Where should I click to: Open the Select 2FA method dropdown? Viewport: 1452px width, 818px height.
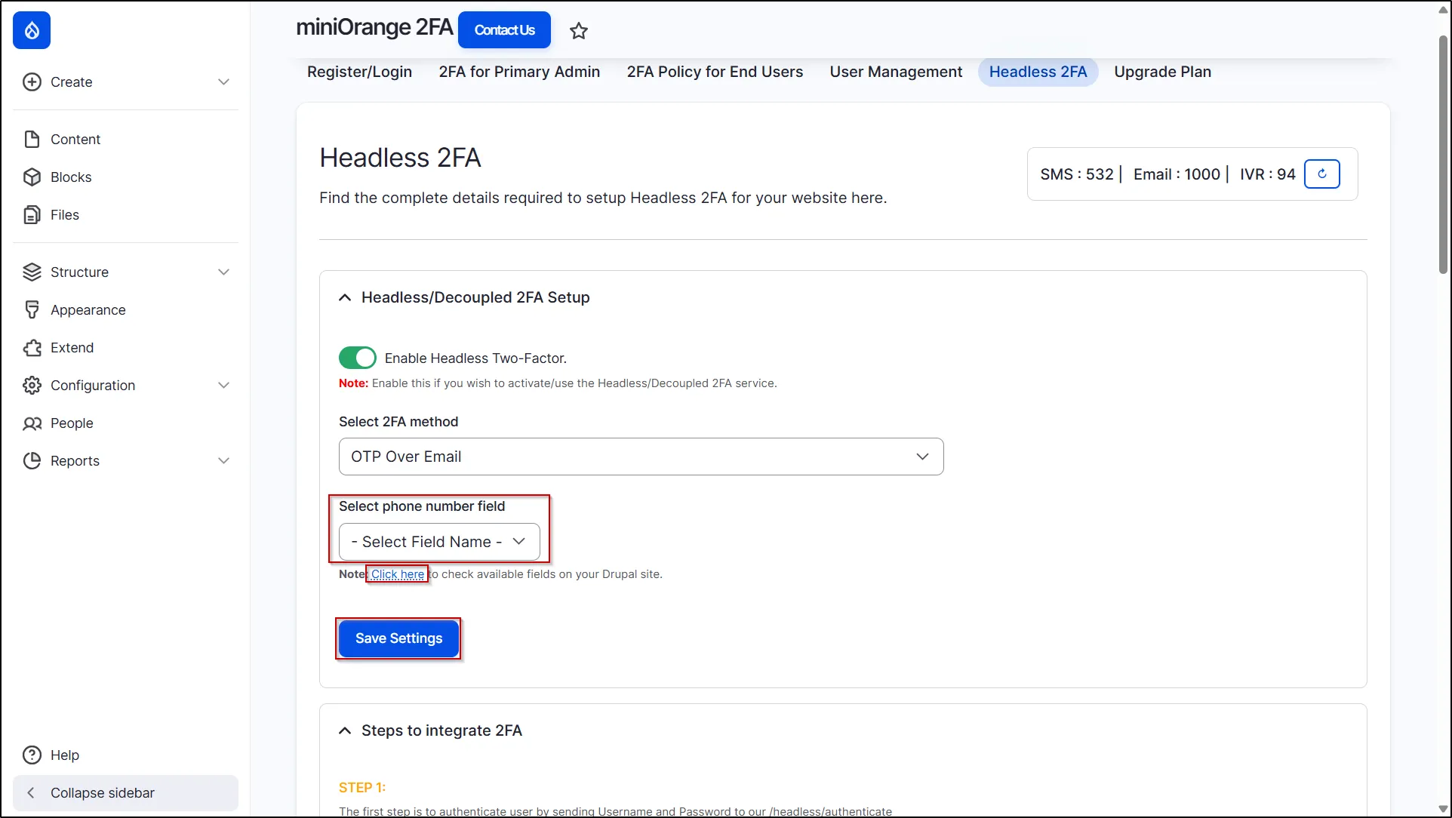[641, 457]
